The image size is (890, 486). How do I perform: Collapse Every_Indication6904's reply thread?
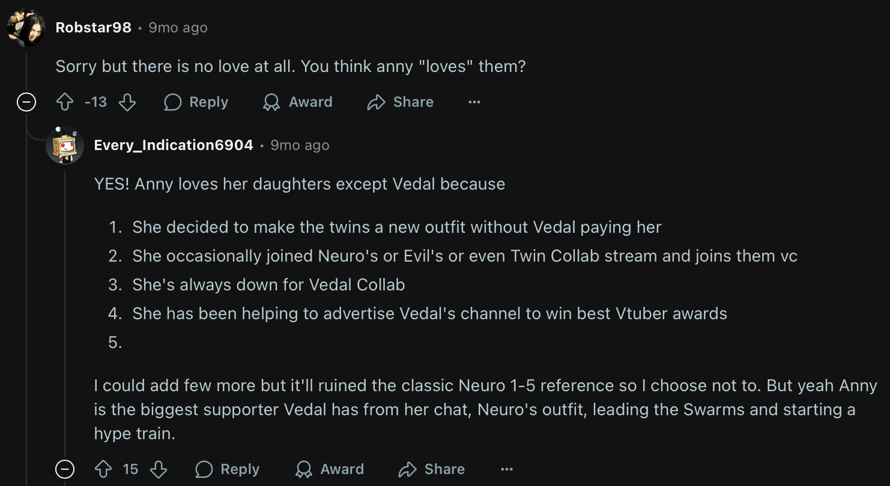[x=65, y=469]
